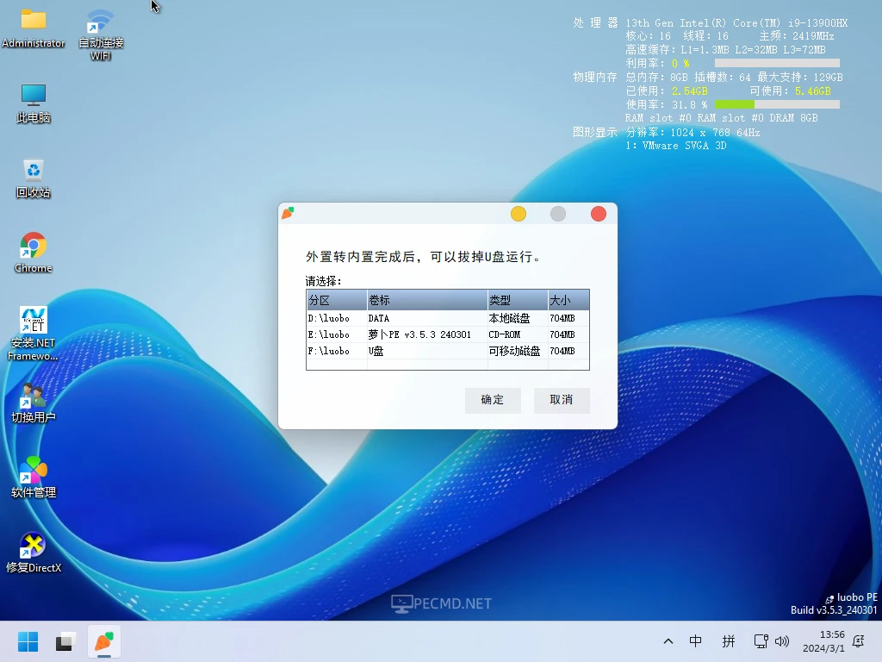The image size is (882, 662).
Task: Show hidden tray icons chevron
Action: click(668, 641)
